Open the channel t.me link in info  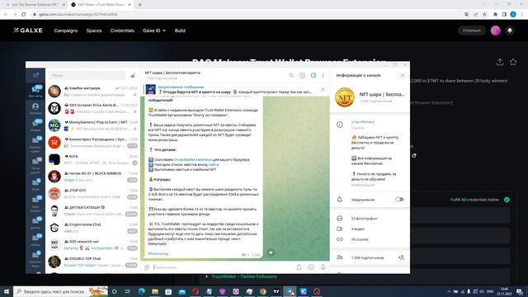pos(363,122)
